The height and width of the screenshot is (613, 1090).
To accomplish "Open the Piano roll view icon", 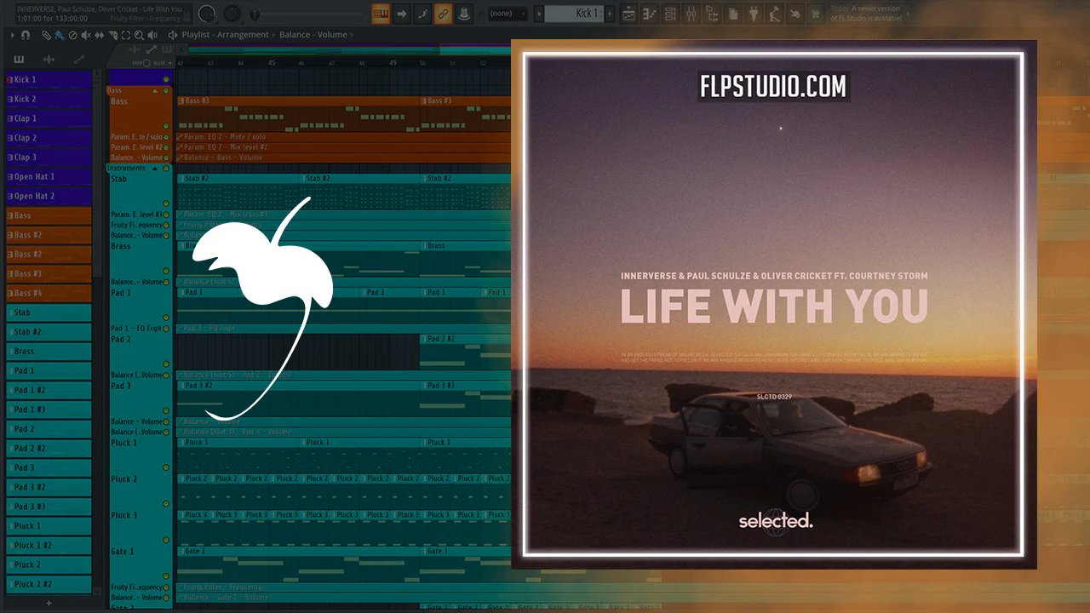I will pyautogui.click(x=651, y=14).
